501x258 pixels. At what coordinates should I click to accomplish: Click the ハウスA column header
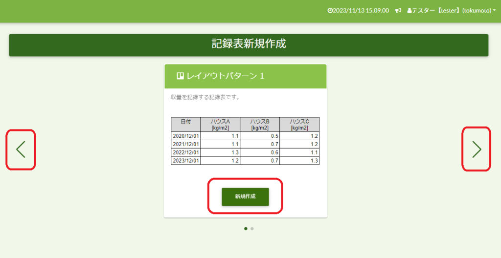pyautogui.click(x=220, y=124)
